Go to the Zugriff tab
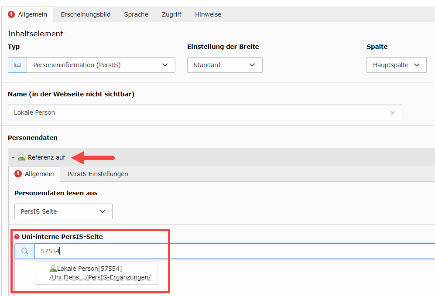 [x=171, y=14]
